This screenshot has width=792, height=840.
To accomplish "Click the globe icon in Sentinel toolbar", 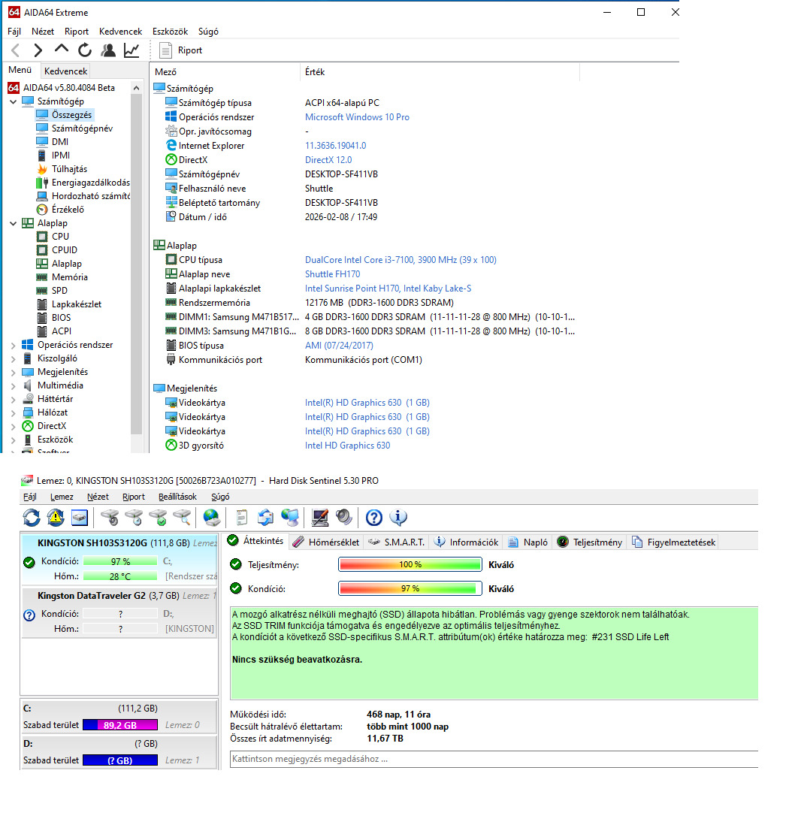I will pyautogui.click(x=212, y=518).
